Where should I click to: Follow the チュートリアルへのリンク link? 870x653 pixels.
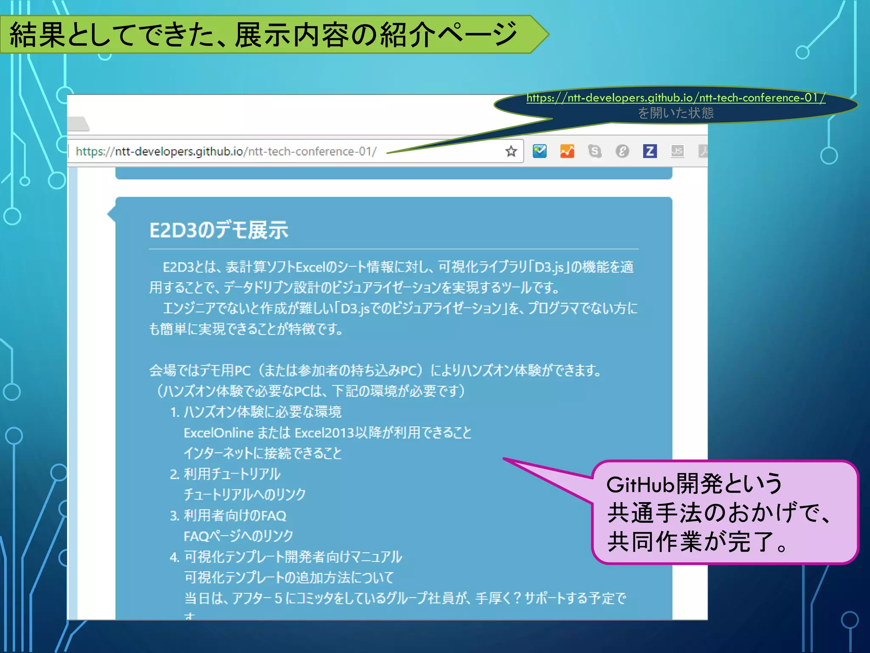click(x=245, y=494)
